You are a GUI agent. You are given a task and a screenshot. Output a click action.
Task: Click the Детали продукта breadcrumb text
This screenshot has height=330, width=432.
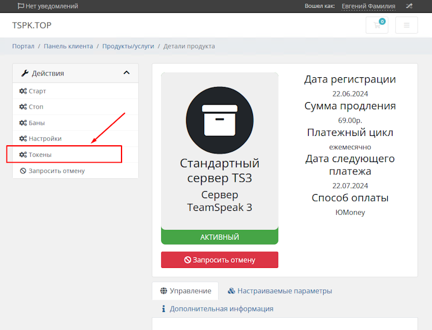coord(189,46)
